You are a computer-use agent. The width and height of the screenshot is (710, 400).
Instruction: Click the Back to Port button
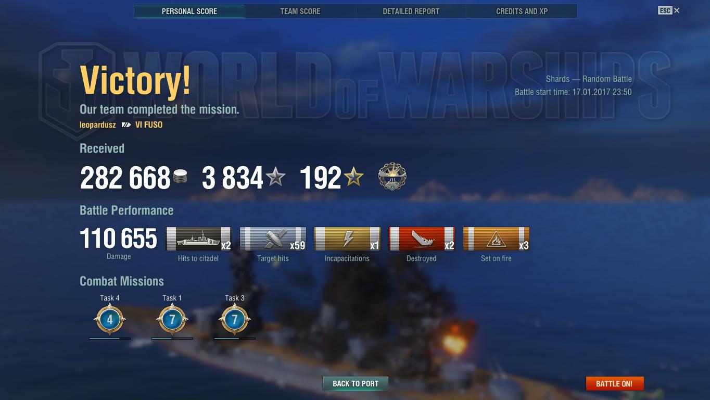(356, 384)
